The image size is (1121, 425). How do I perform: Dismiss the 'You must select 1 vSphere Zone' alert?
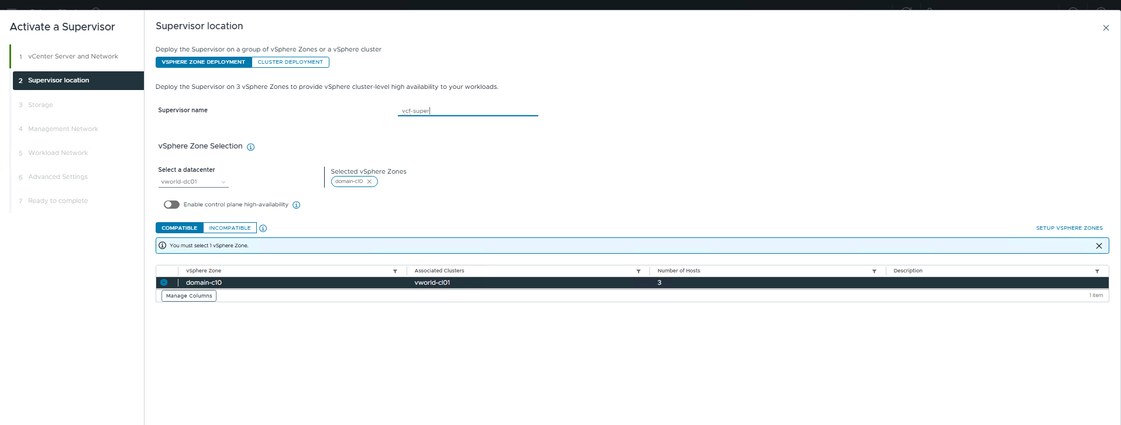[x=1099, y=246]
